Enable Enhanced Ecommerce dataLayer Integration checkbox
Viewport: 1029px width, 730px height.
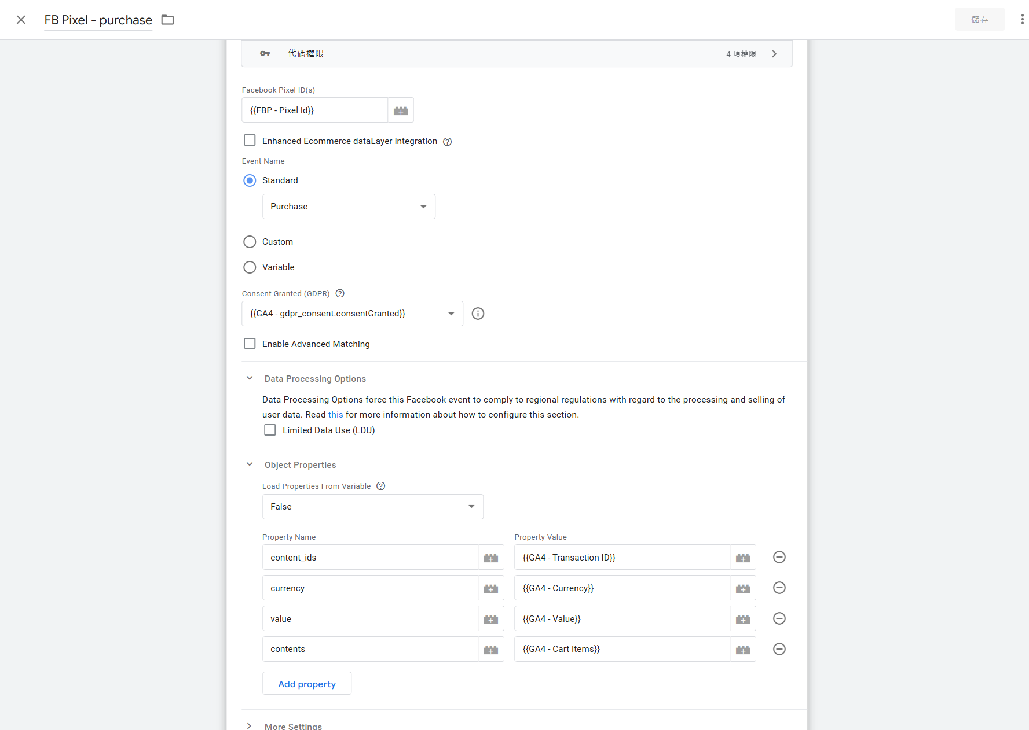click(250, 141)
